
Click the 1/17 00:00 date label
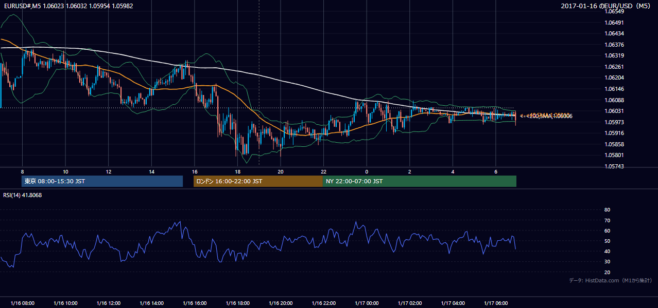coord(367,303)
